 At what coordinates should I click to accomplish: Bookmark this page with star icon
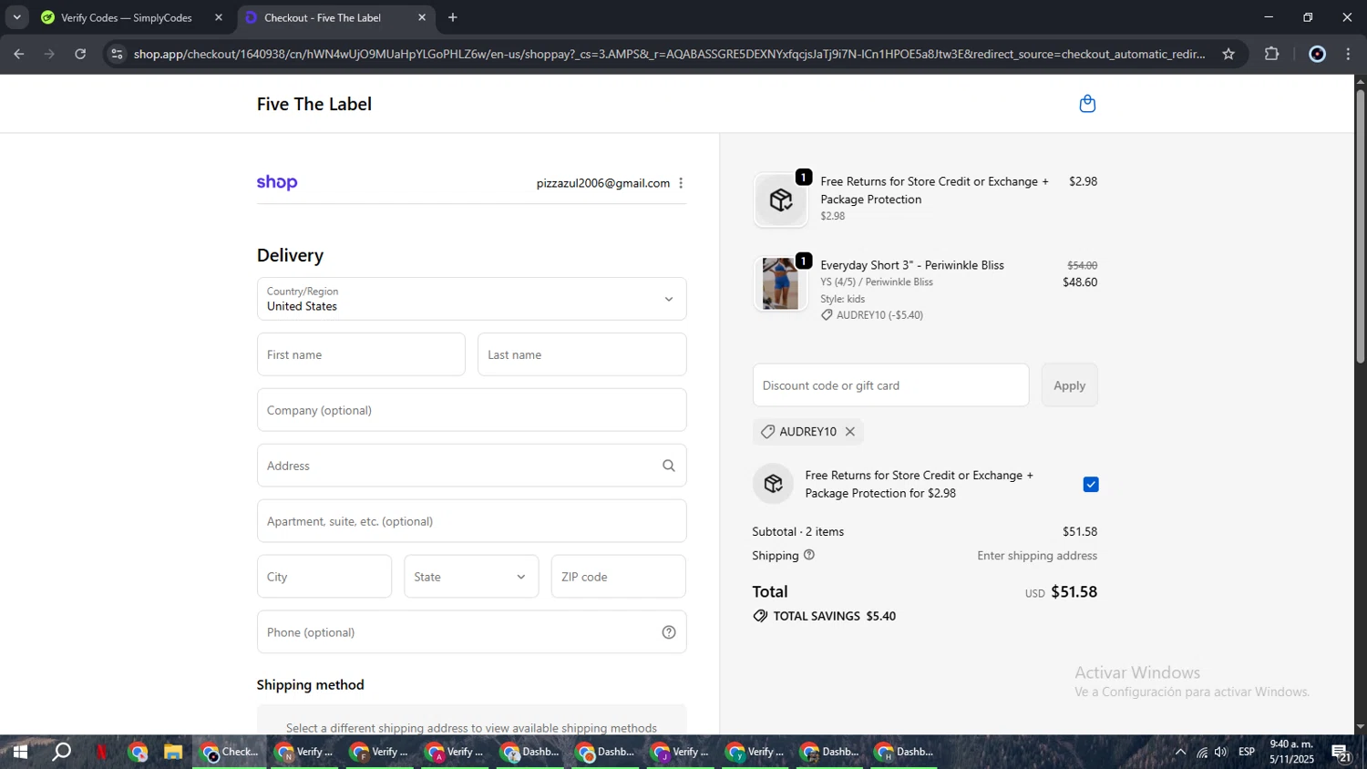point(1228,55)
